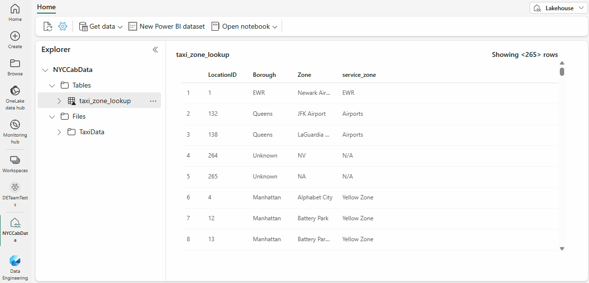
Task: Click New Power BI dataset
Action: (x=166, y=26)
